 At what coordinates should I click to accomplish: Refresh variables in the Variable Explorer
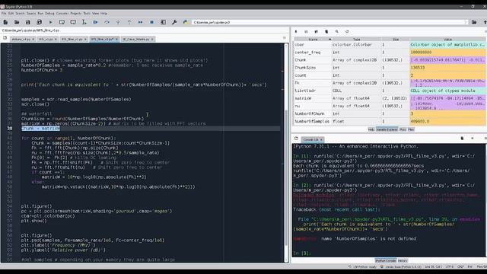(347, 31)
